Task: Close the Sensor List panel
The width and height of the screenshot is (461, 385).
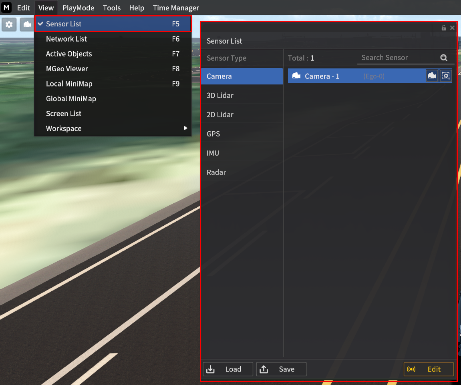Action: (452, 28)
